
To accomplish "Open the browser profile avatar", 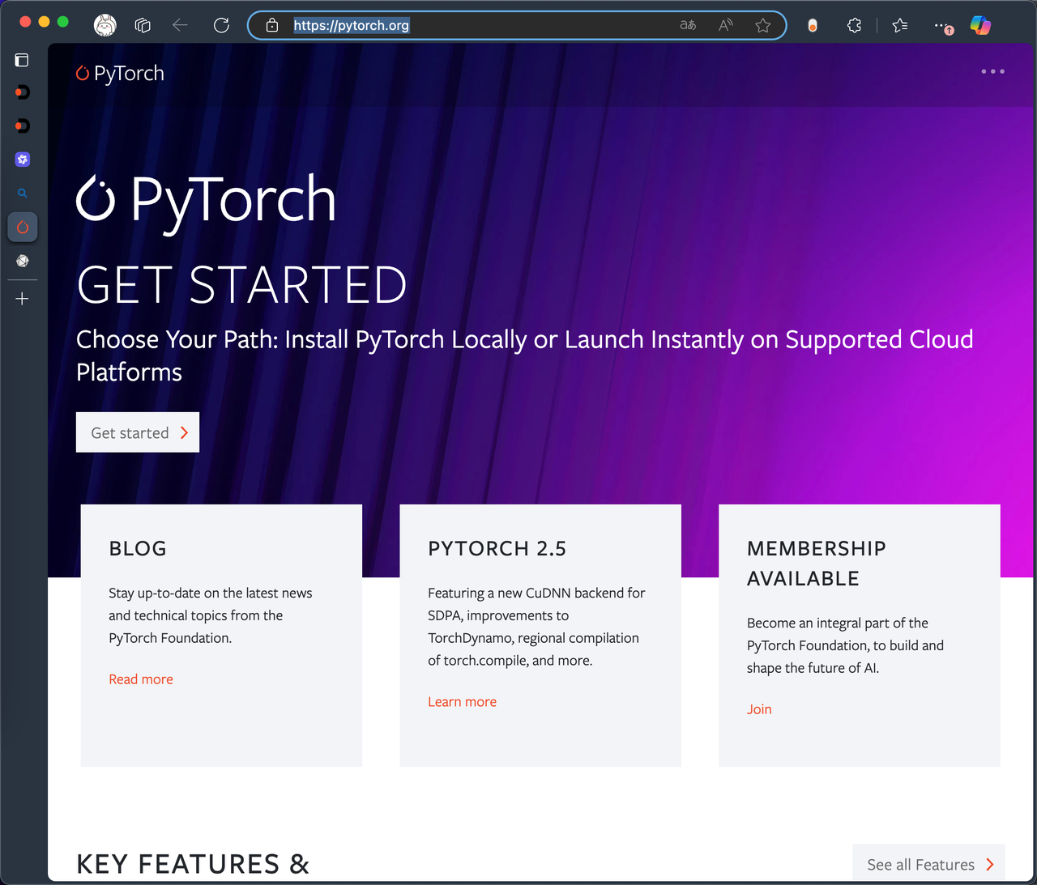I will 105,26.
